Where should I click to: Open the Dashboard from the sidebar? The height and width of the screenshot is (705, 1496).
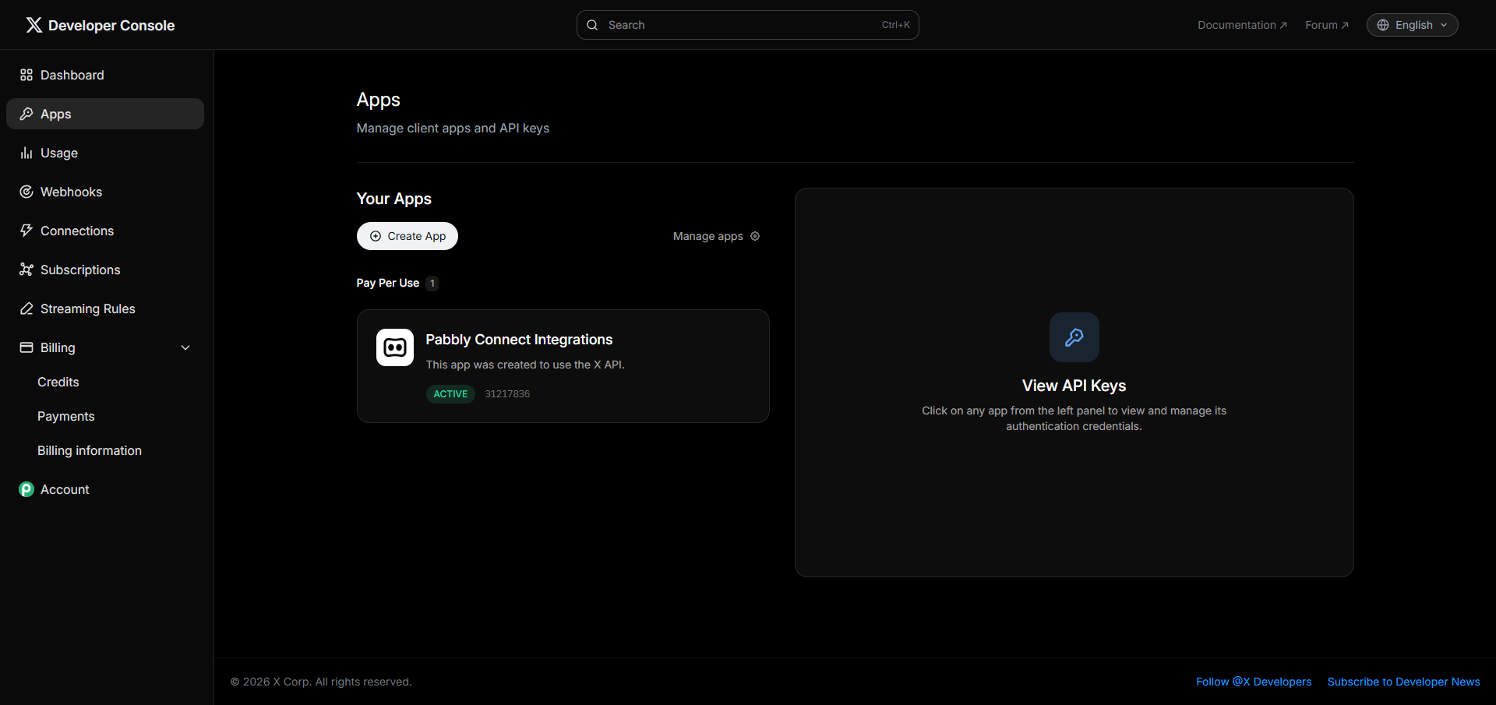point(72,75)
